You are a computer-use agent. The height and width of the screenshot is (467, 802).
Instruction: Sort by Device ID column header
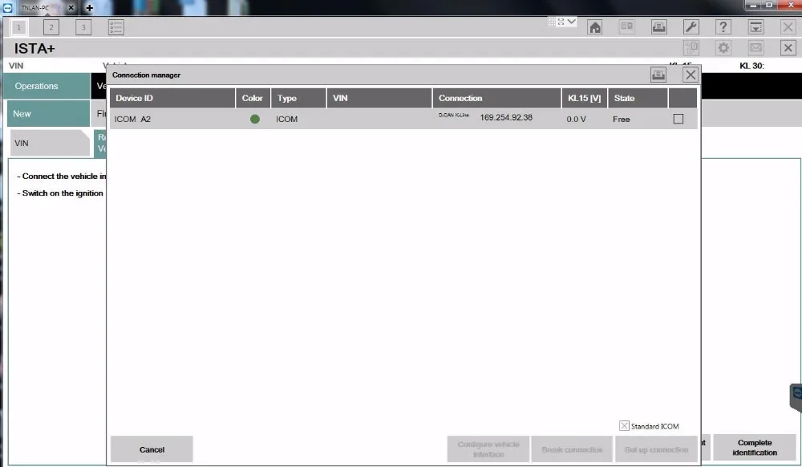[172, 98]
